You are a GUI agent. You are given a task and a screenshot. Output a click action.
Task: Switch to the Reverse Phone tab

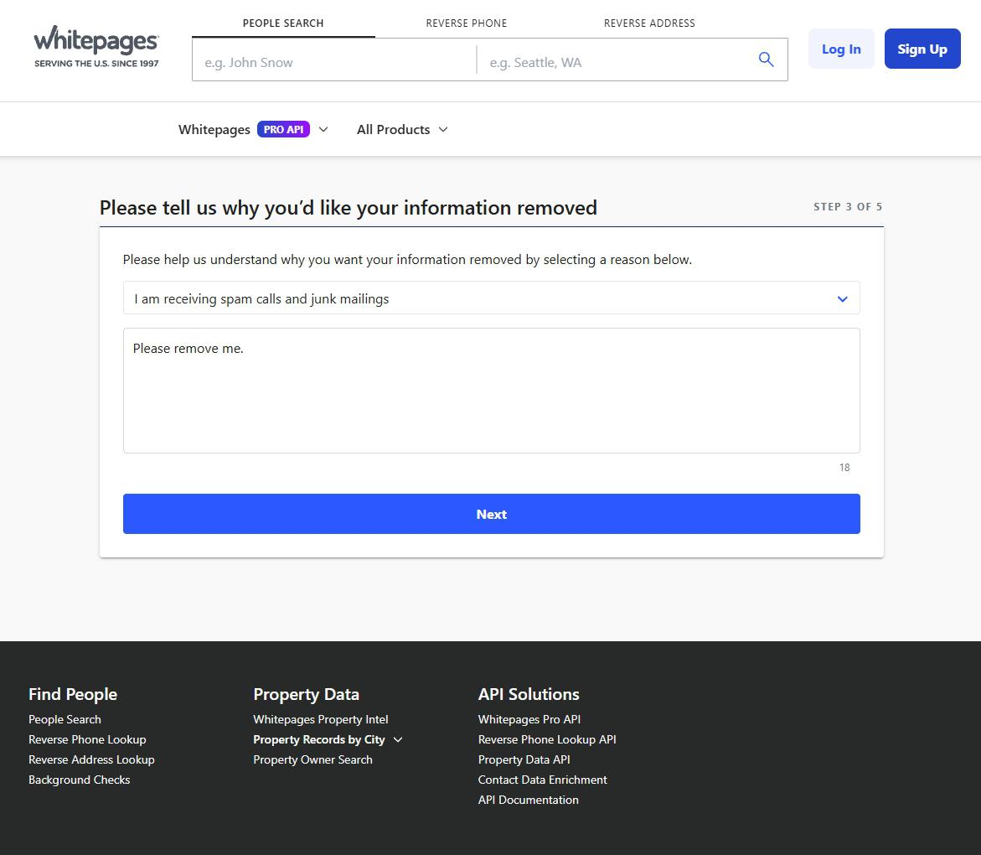(466, 23)
